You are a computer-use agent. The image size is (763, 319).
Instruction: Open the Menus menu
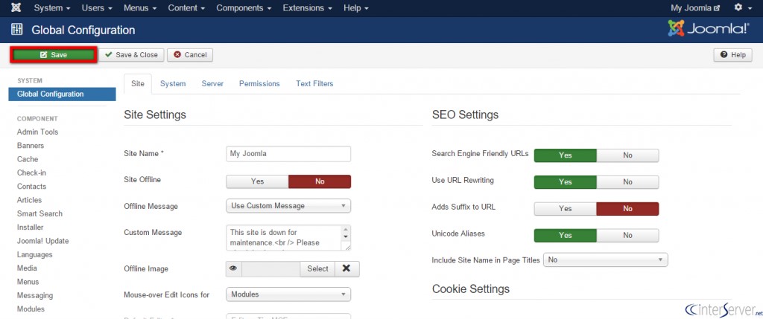[x=140, y=7]
